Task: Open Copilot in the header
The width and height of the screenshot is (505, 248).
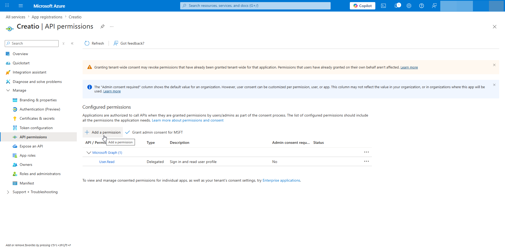Action: click(x=362, y=6)
